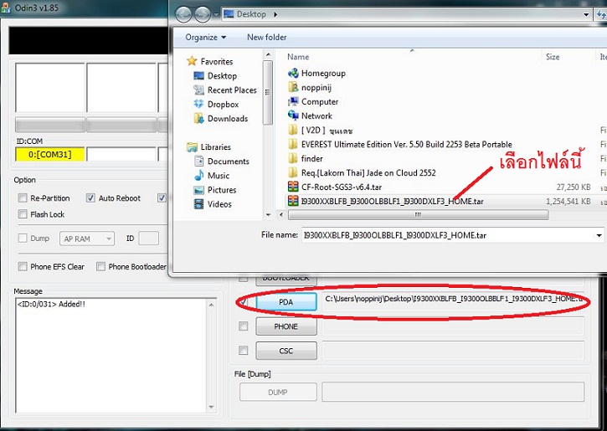The image size is (607, 431).
Task: Click the finder folder icon
Action: [293, 159]
